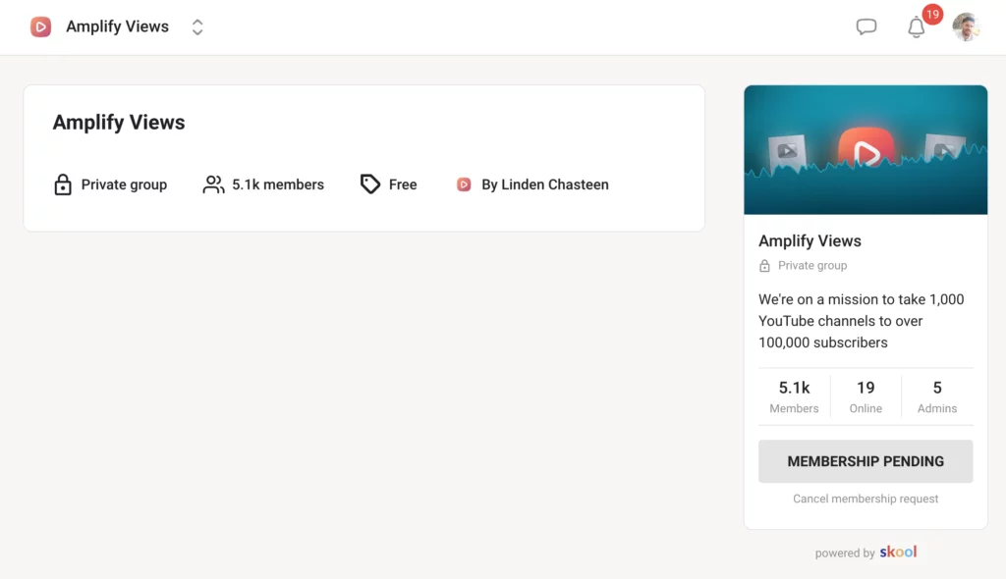Screen dimensions: 1006x579
Task: Click the notification bell with 19 alerts
Action: tap(916, 27)
